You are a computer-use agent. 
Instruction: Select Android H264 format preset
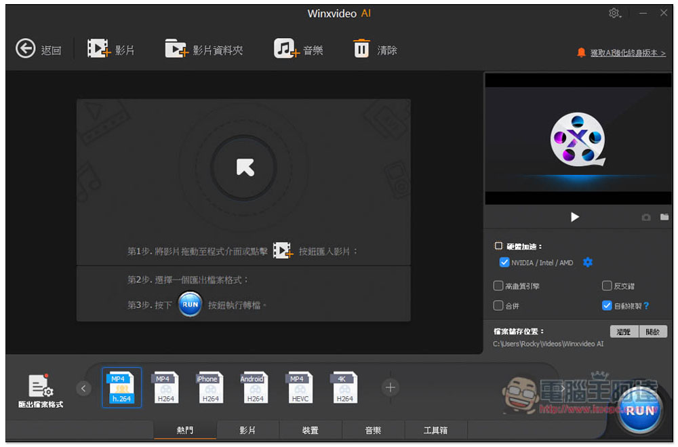coord(255,388)
